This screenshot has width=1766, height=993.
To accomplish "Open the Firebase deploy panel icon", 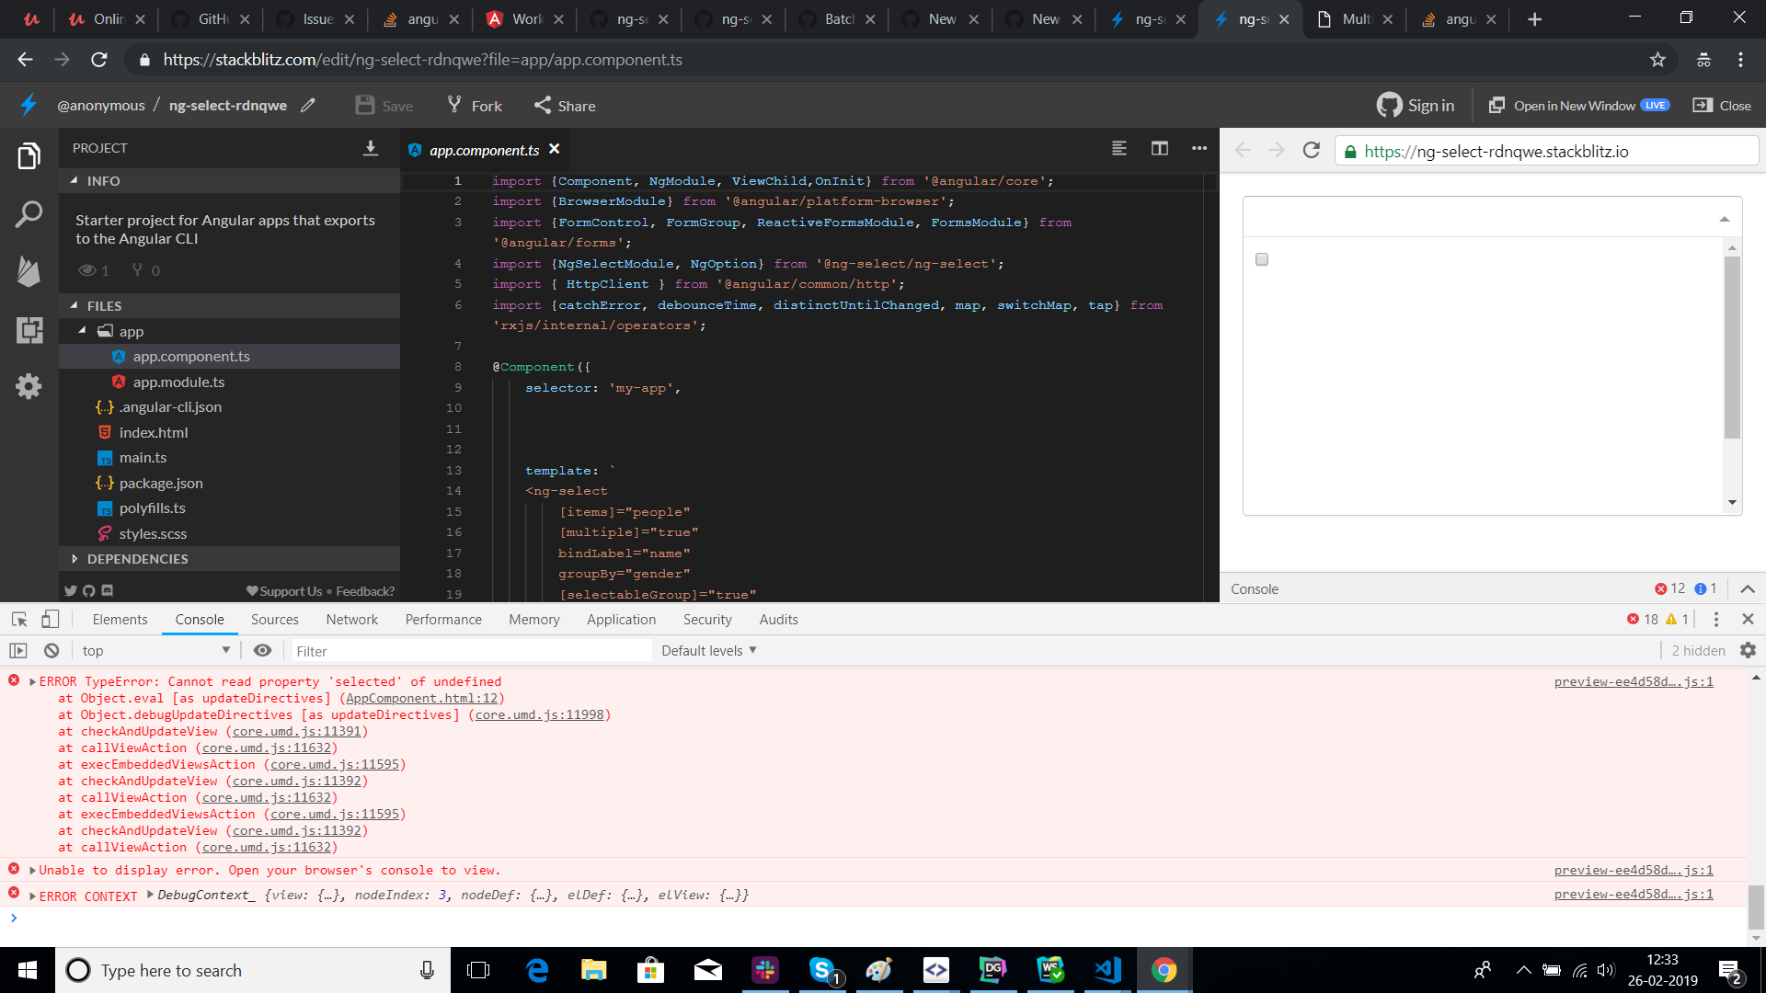I will click(x=29, y=272).
